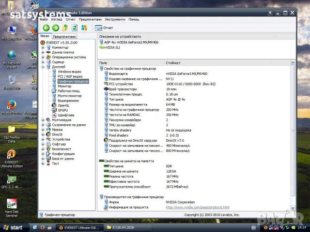Expand the Операционна система tree node
The image size is (310, 232).
[43, 57]
